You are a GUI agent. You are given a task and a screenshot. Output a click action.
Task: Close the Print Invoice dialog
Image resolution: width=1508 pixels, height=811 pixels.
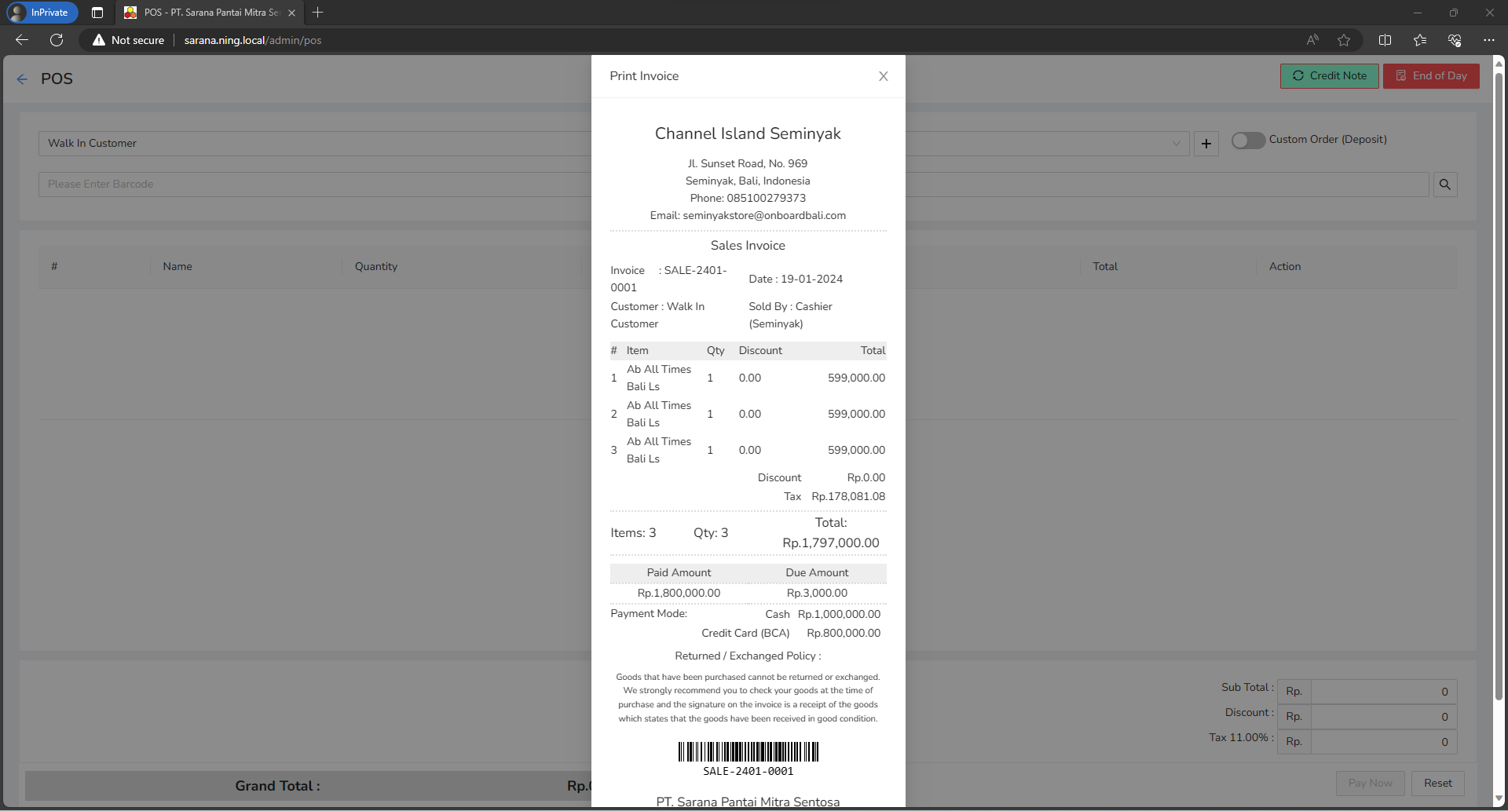coord(884,76)
